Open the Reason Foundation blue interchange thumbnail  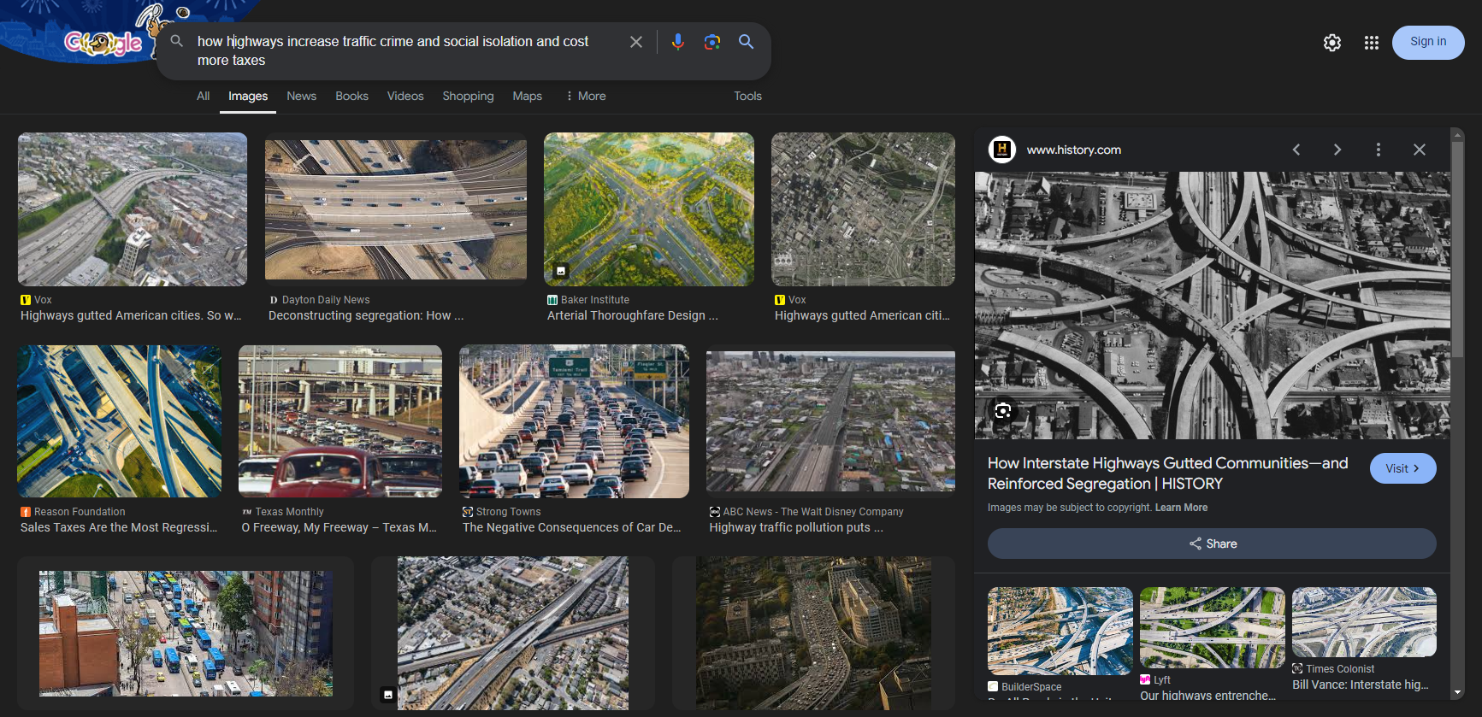(x=119, y=421)
